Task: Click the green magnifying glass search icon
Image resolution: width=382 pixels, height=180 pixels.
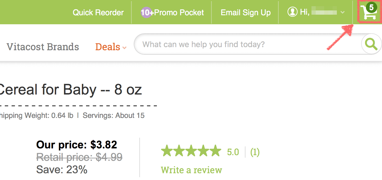Action: tap(371, 44)
